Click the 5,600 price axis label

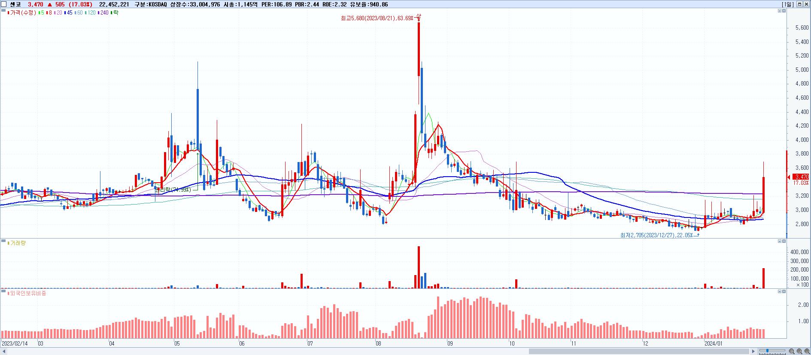coord(802,28)
